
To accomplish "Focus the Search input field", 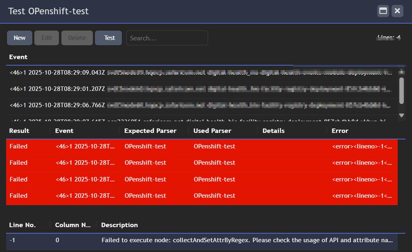I will coord(167,38).
